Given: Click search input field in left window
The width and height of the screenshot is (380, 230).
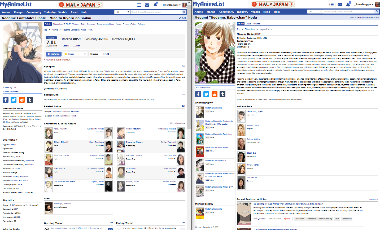Looking at the screenshot, I should point(156,12).
